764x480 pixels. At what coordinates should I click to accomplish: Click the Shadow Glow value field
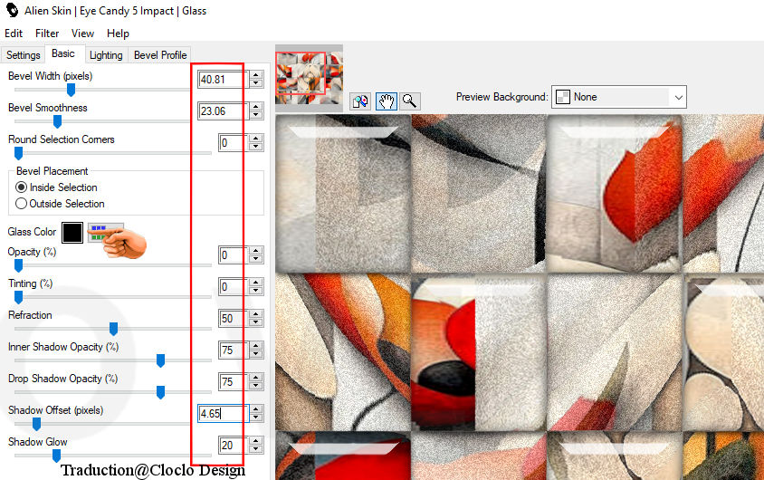234,446
